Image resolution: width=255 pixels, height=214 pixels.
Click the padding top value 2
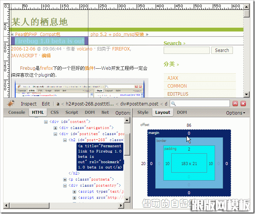pos(189,149)
